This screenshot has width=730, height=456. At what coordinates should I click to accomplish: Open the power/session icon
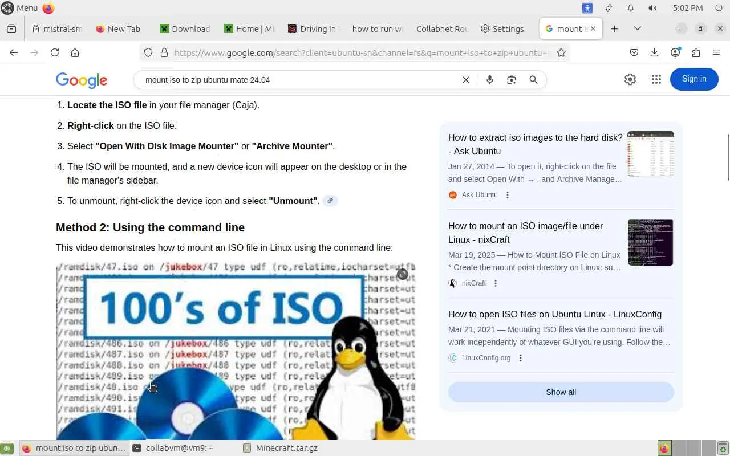coord(719,8)
